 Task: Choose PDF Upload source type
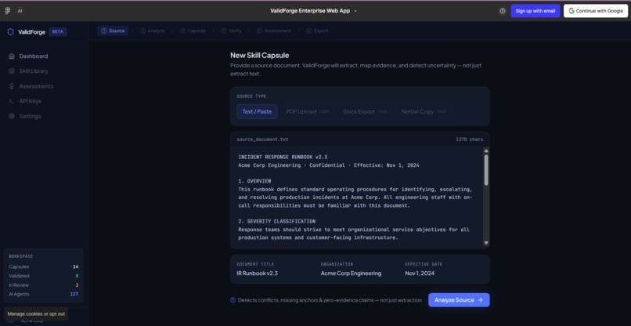308,111
